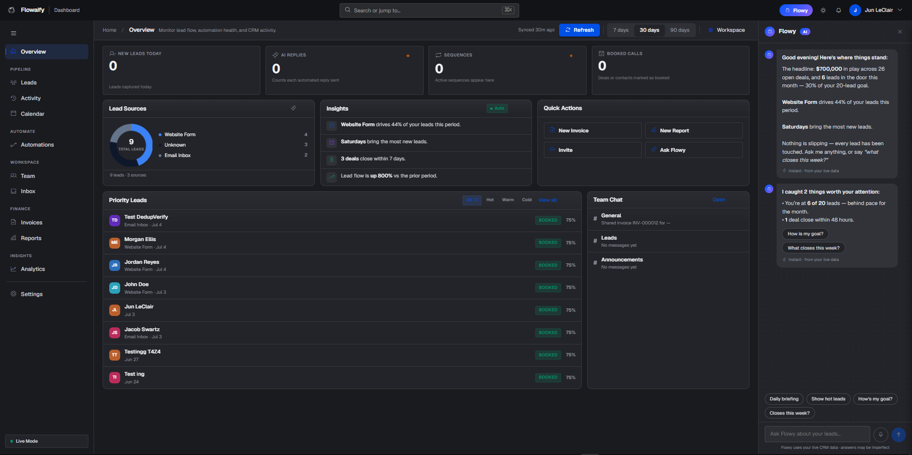Filter priority leads by Hot

(490, 200)
